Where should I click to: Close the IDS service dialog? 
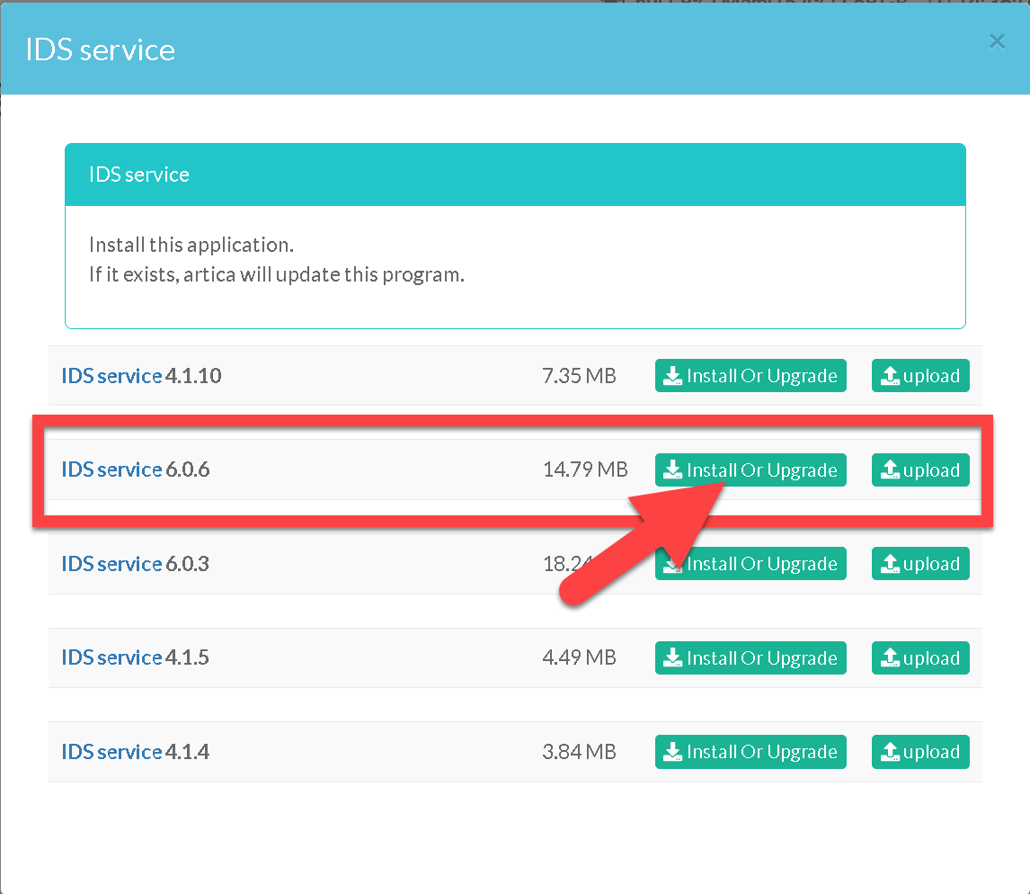point(997,41)
